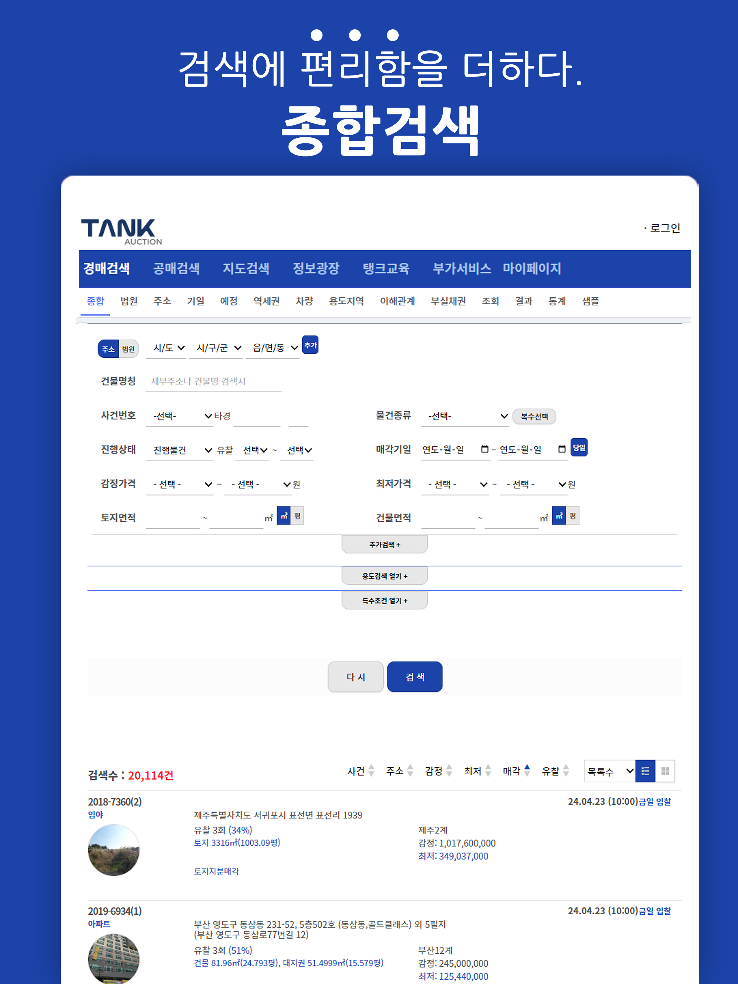Set building area unit to ㎡

[559, 516]
